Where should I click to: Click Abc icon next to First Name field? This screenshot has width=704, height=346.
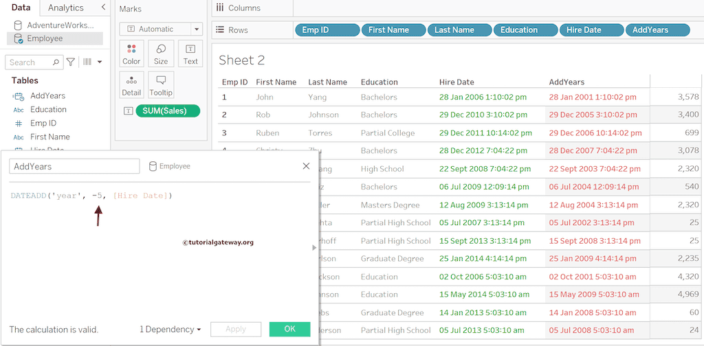point(19,137)
